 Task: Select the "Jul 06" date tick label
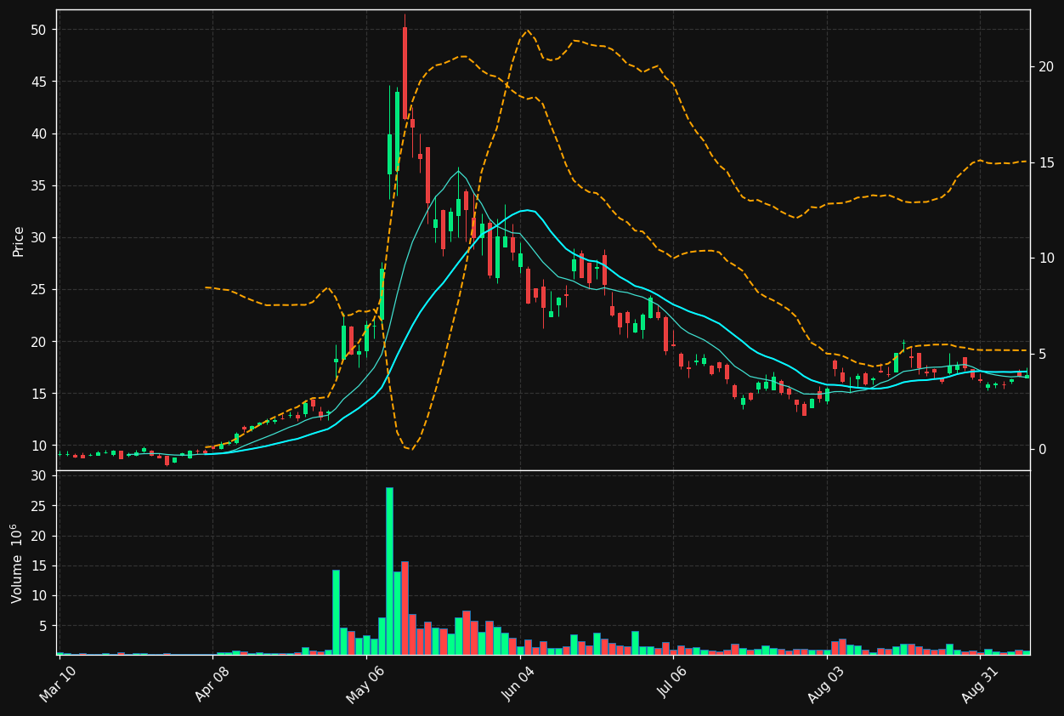pos(675,685)
